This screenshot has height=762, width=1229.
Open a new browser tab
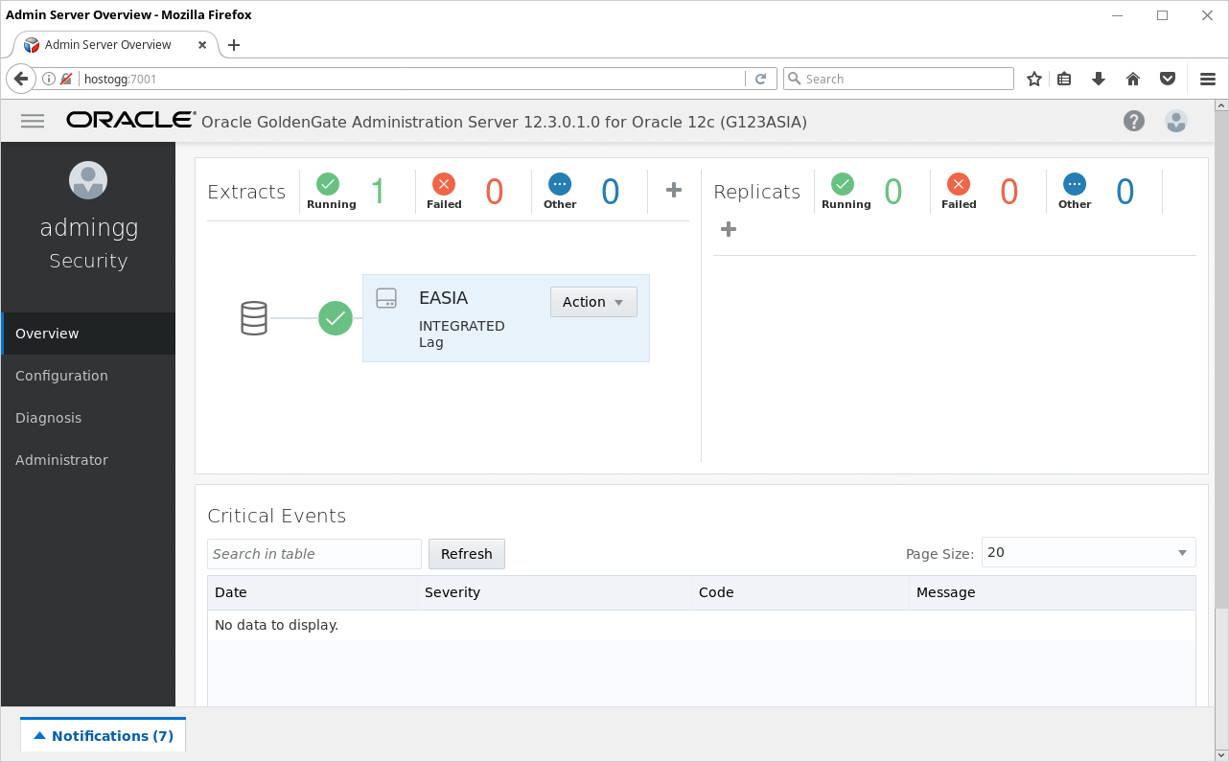click(234, 45)
